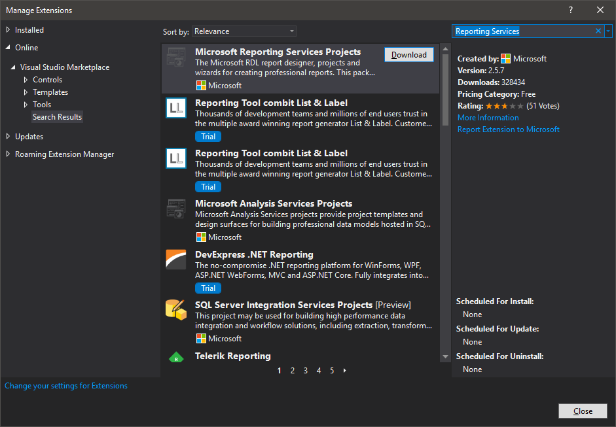Click the Pricing Category: Free text
Screen dimensions: 616x427
[x=496, y=94]
